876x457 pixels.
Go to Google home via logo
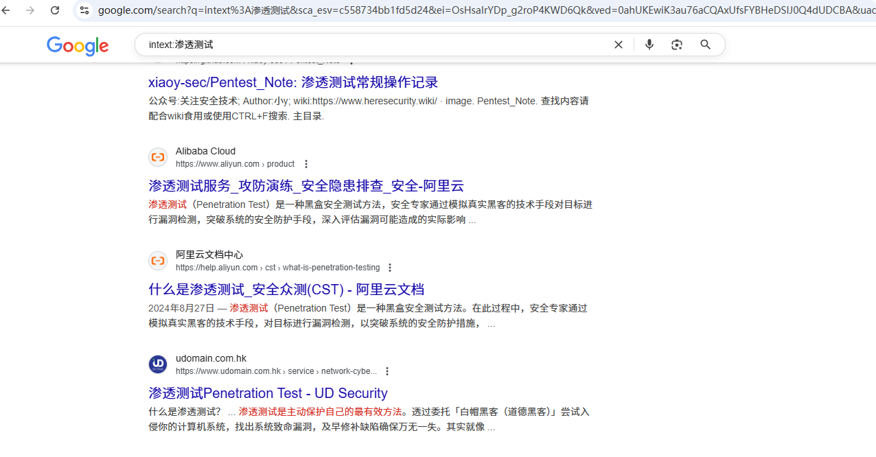tap(78, 46)
